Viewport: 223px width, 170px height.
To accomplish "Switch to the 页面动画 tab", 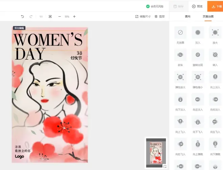I will pos(208,17).
